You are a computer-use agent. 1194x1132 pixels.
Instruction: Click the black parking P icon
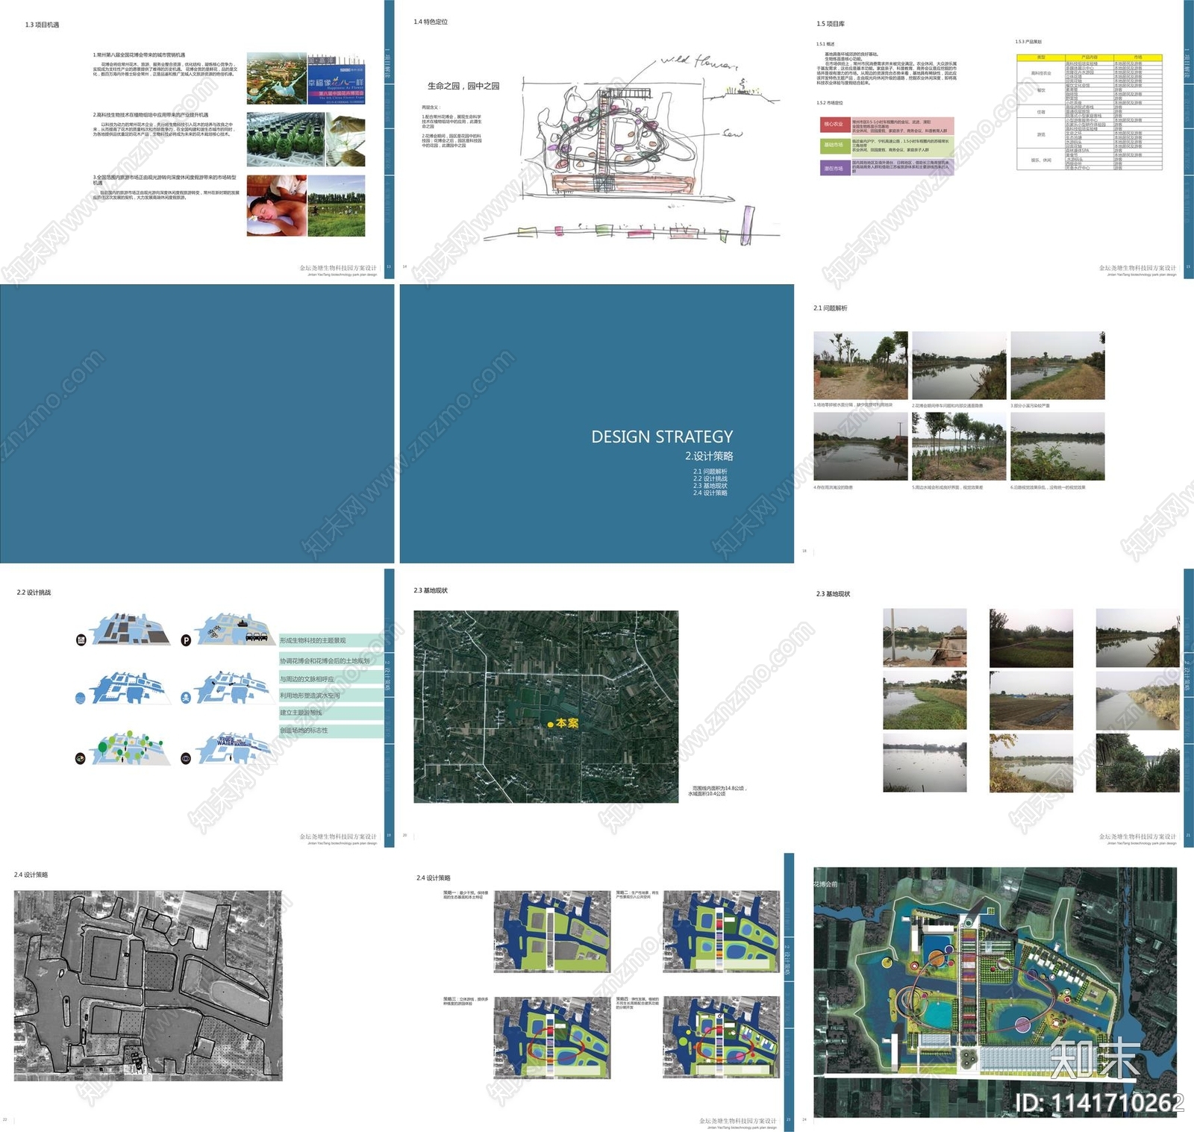pyautogui.click(x=186, y=640)
